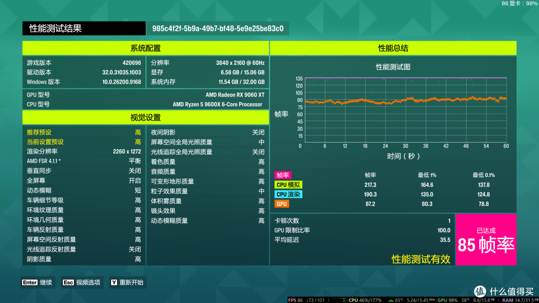Click the AMD FSR 4.1.1 平衡 row
539x303 pixels.
[84, 161]
